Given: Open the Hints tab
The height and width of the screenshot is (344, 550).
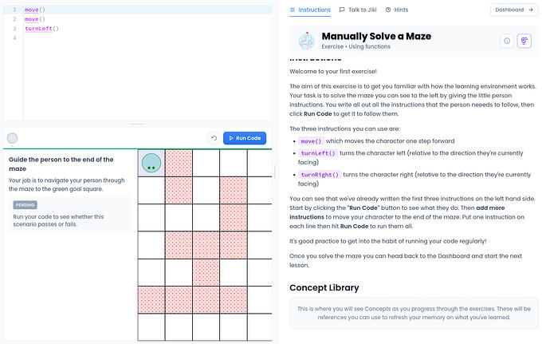Looking at the screenshot, I should coord(397,10).
